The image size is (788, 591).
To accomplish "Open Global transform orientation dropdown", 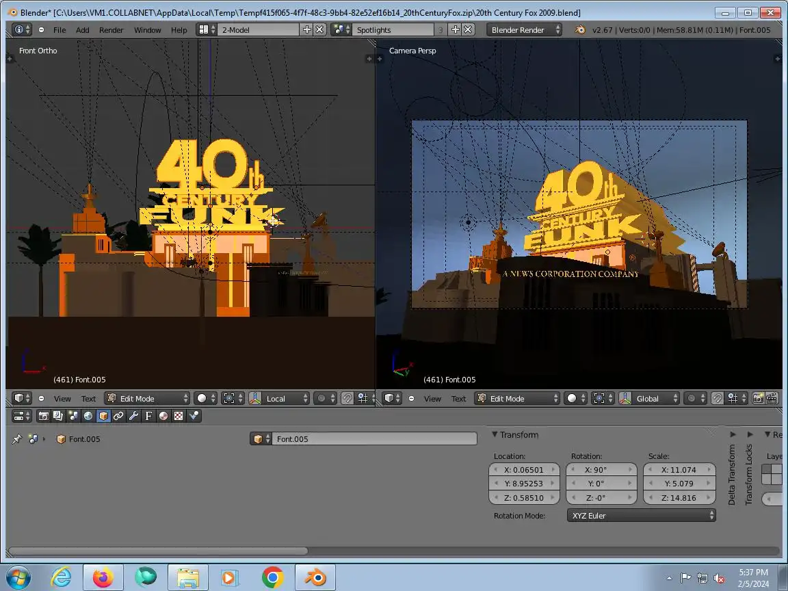I will pos(656,399).
